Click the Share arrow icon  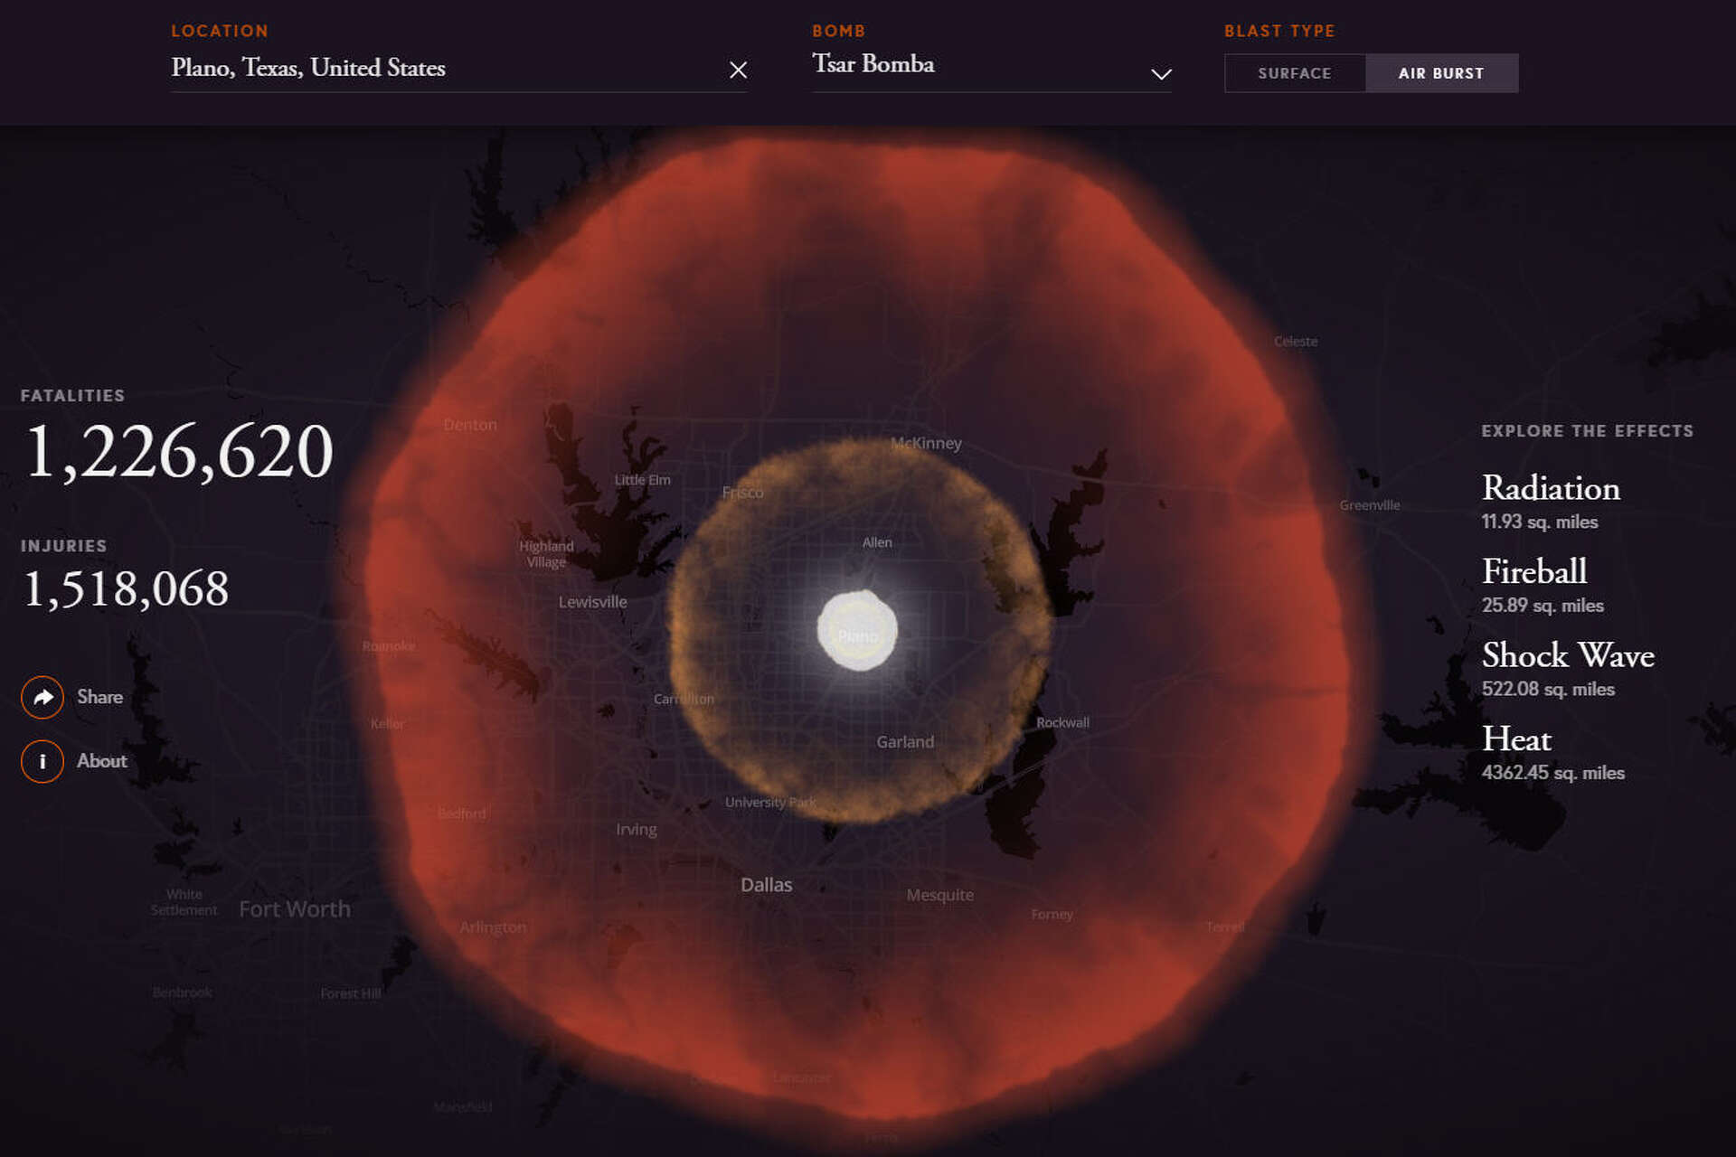pyautogui.click(x=42, y=697)
